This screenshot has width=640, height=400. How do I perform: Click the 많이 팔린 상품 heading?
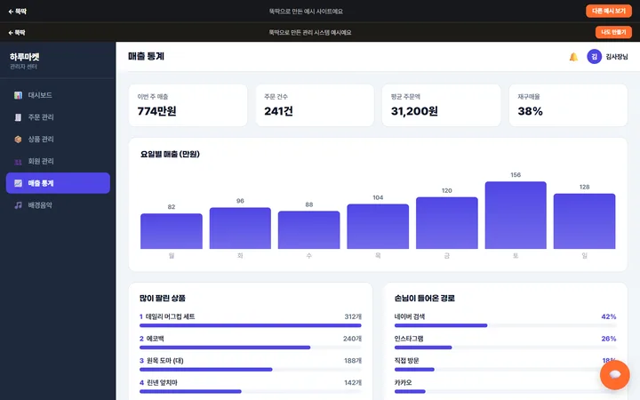pyautogui.click(x=163, y=299)
